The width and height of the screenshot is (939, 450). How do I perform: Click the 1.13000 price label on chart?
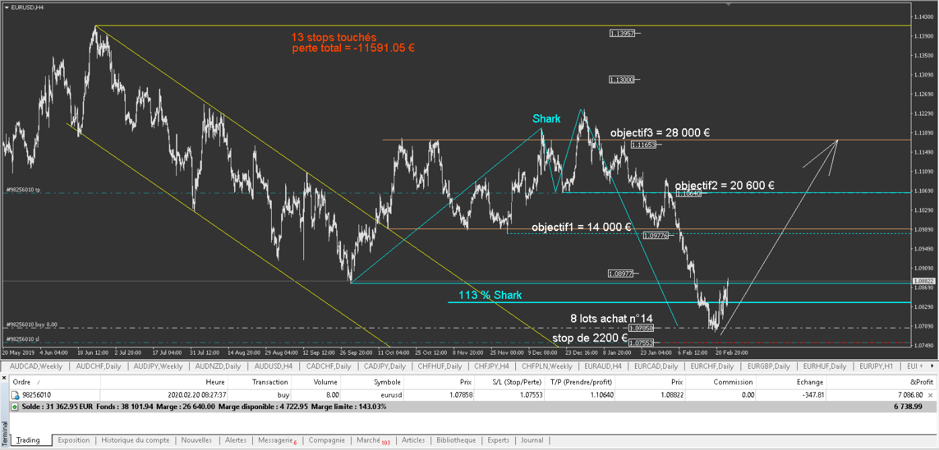622,79
